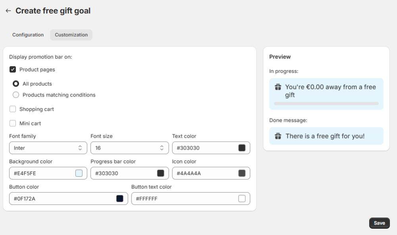Click the Button text color swatch
Screen dimensions: 397x235
click(x=242, y=199)
